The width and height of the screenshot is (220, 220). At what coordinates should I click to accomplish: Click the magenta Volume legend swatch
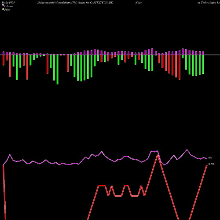pos(3,6)
